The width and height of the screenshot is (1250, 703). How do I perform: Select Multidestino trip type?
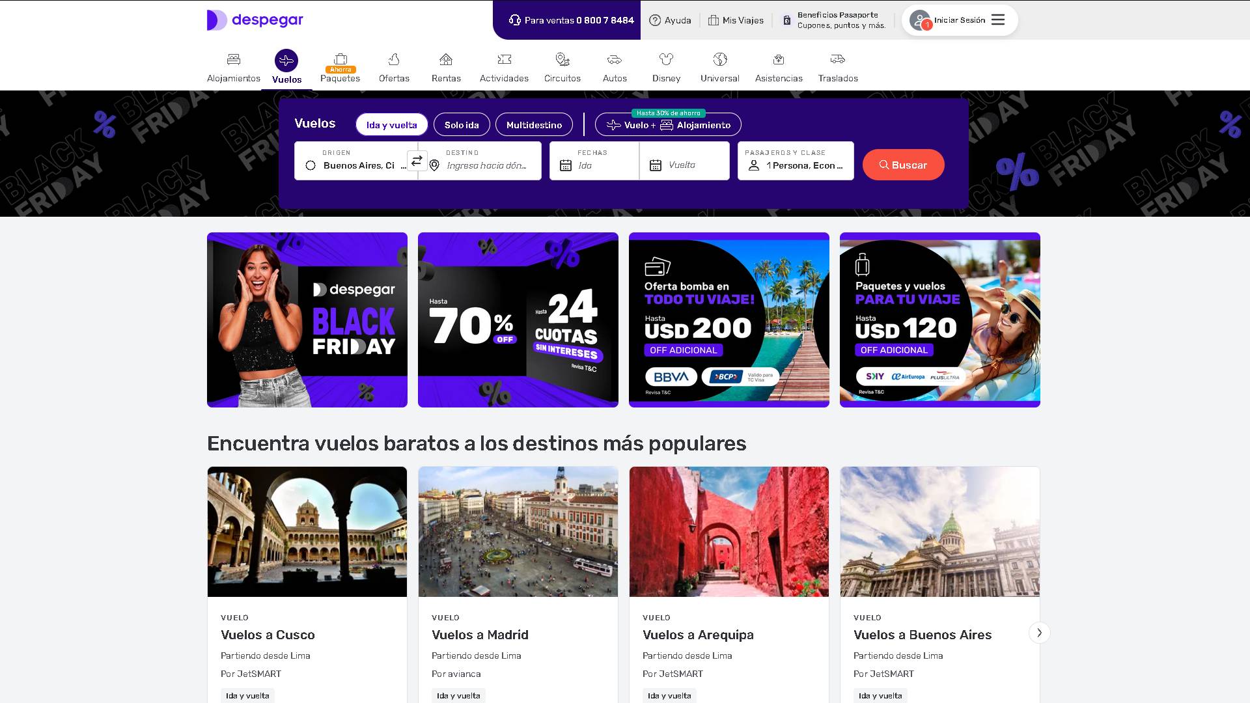click(x=534, y=125)
